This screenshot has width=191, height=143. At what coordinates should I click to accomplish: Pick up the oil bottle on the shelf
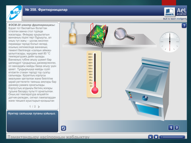(72, 33)
